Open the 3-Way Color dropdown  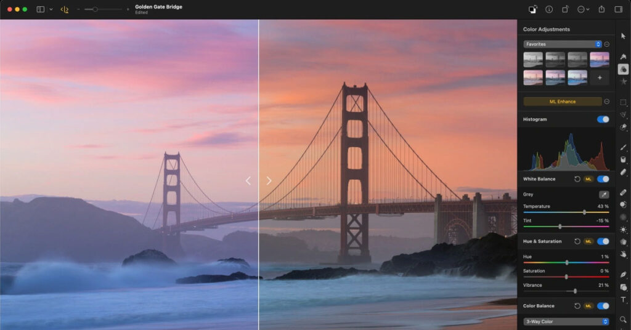(x=566, y=321)
